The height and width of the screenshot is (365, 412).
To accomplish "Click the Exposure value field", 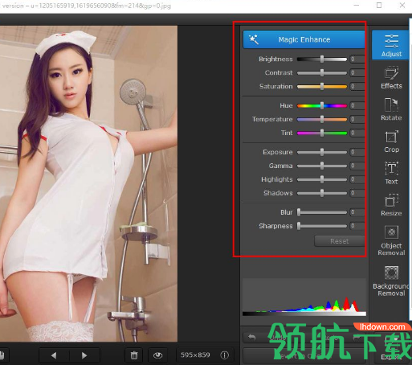I will click(357, 152).
